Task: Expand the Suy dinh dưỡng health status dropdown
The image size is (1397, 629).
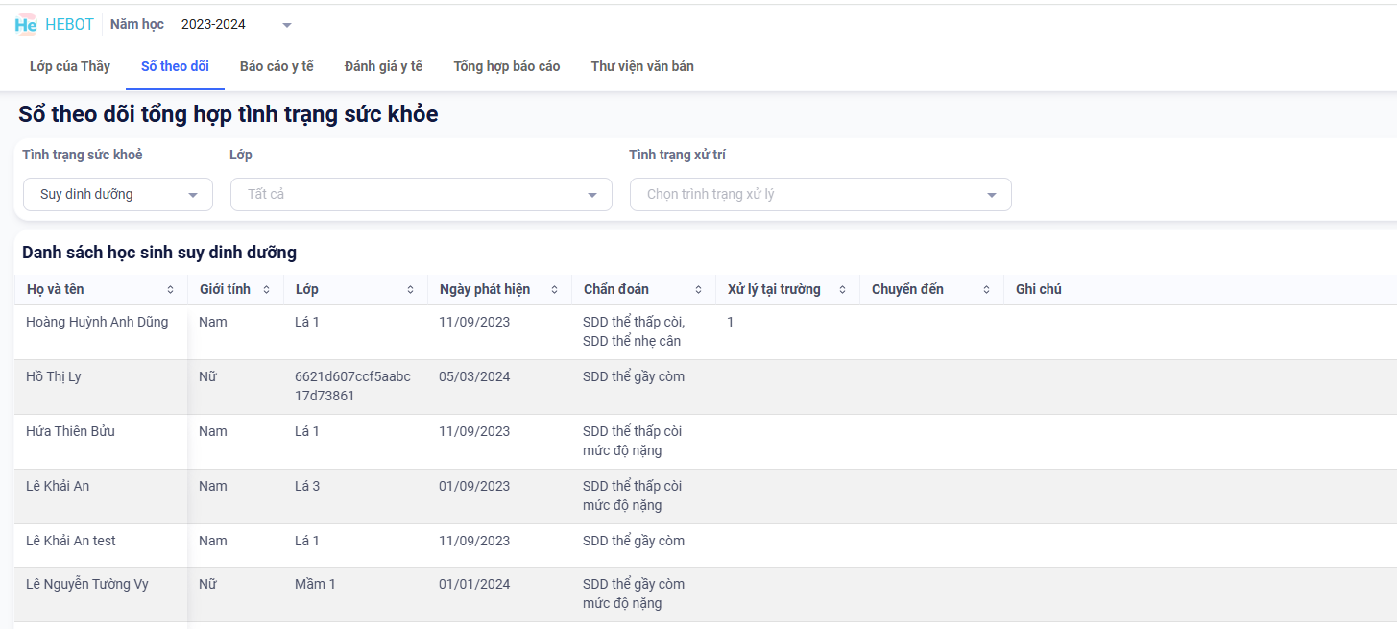Action: coord(193,195)
